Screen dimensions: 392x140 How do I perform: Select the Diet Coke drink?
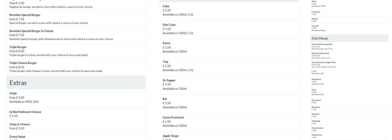[x=169, y=25]
